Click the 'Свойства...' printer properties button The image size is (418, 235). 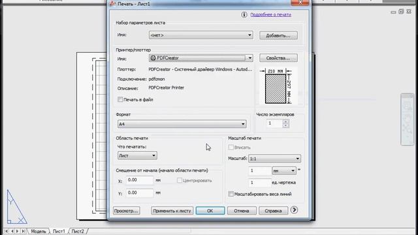coord(278,58)
